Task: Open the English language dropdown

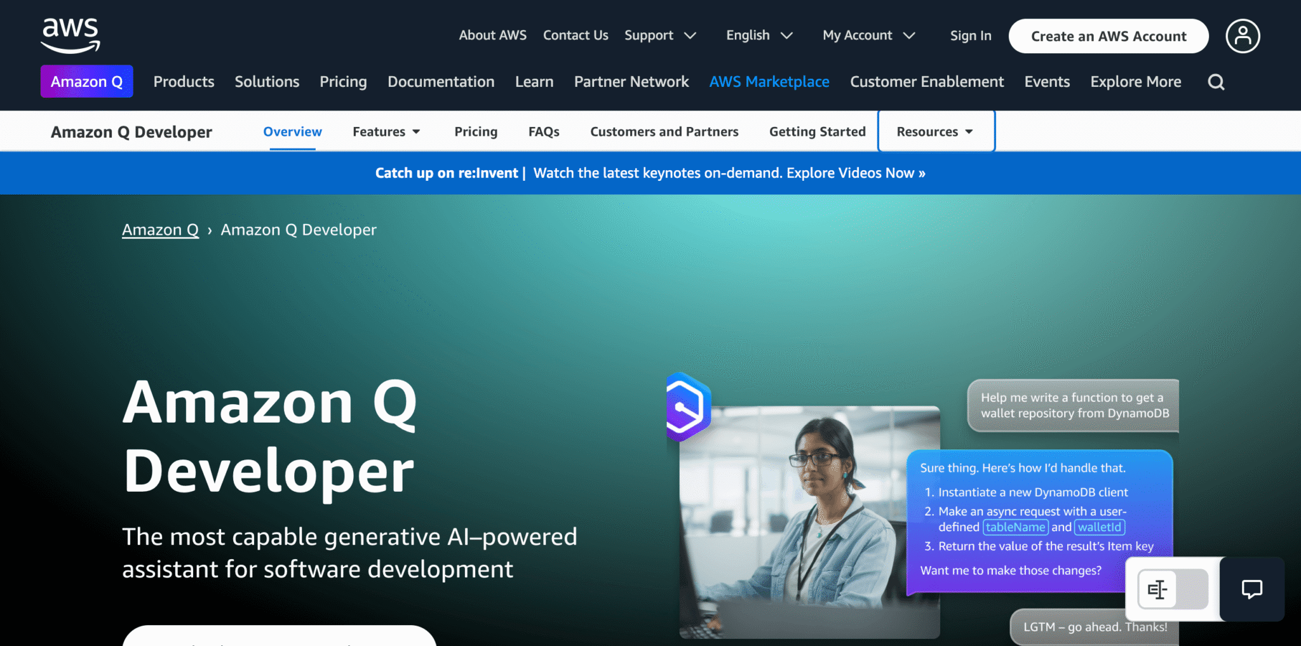Action: click(758, 36)
